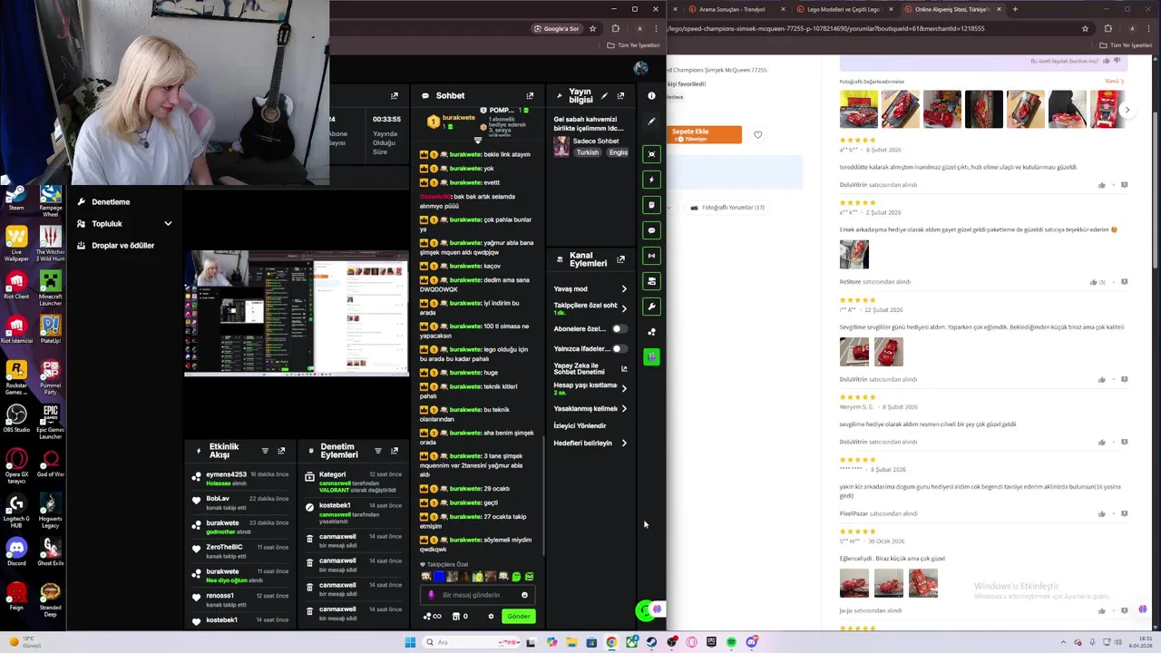This screenshot has width=1161, height=653.
Task: Send the chat message with Gönder
Action: (x=519, y=616)
